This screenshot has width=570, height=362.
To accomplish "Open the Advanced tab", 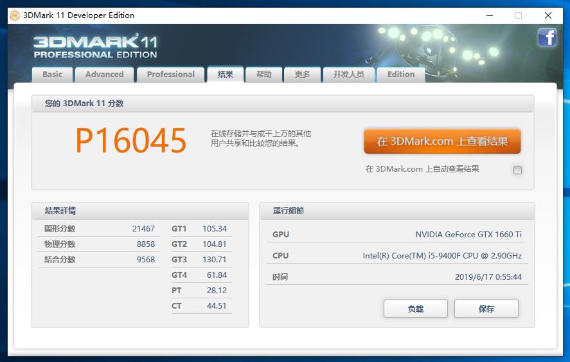I will click(x=104, y=75).
